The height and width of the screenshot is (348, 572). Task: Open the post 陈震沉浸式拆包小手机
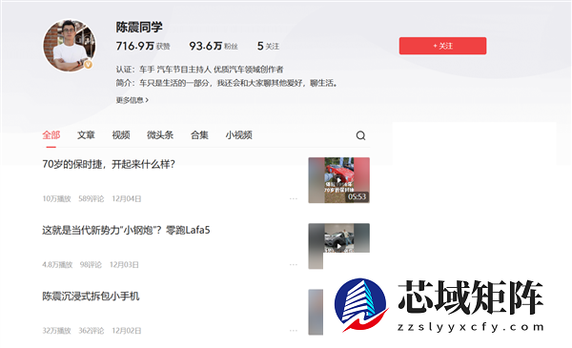coord(91,297)
